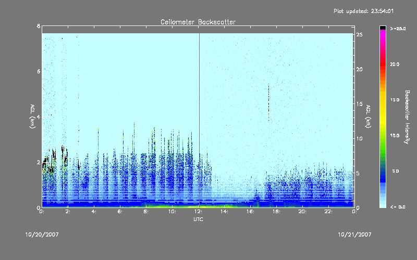Click the '10.0' colorbar tick label

(395, 136)
